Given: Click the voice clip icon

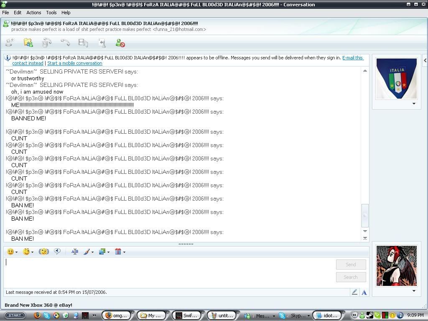Looking at the screenshot, I should click(57, 252).
